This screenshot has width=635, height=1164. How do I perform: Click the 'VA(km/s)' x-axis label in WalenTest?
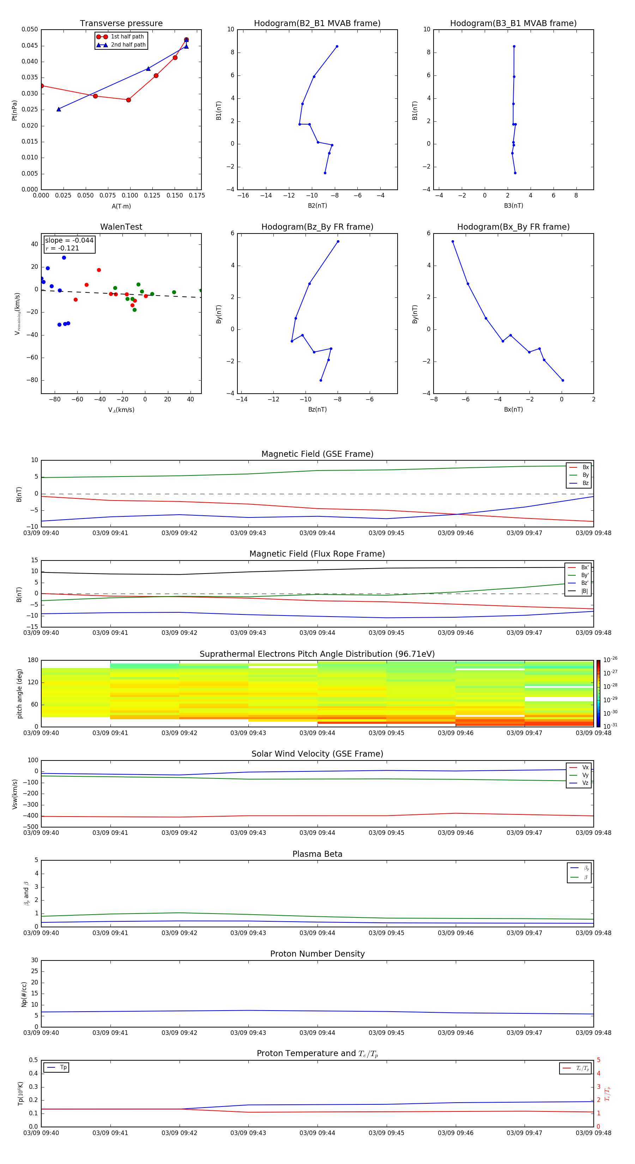click(121, 410)
